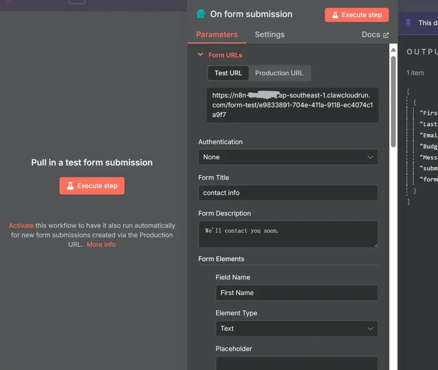This screenshot has width=438, height=370.
Task: Click Execute step under test form submission
Action: click(92, 186)
